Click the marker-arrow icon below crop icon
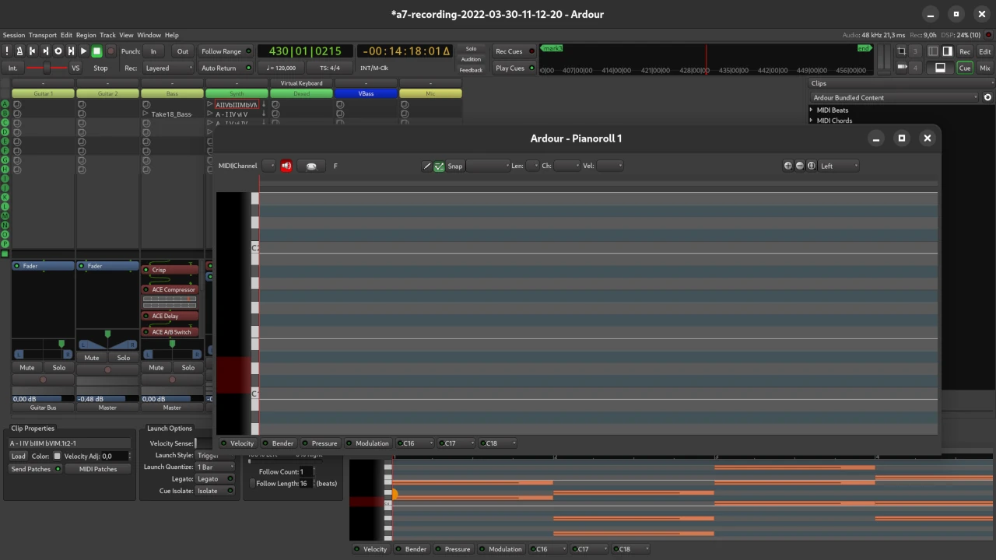The image size is (996, 560). (x=901, y=68)
